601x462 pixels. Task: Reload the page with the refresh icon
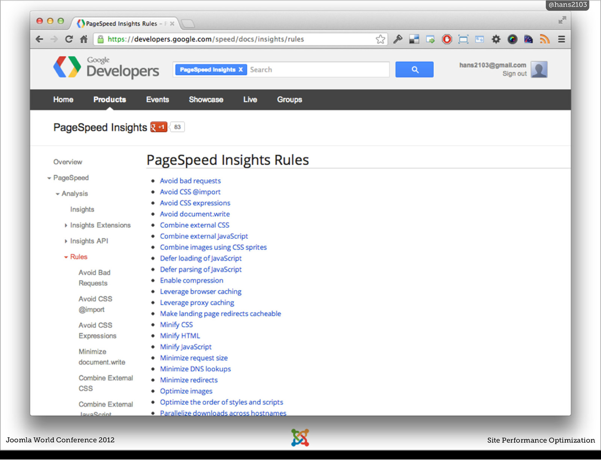click(x=69, y=39)
